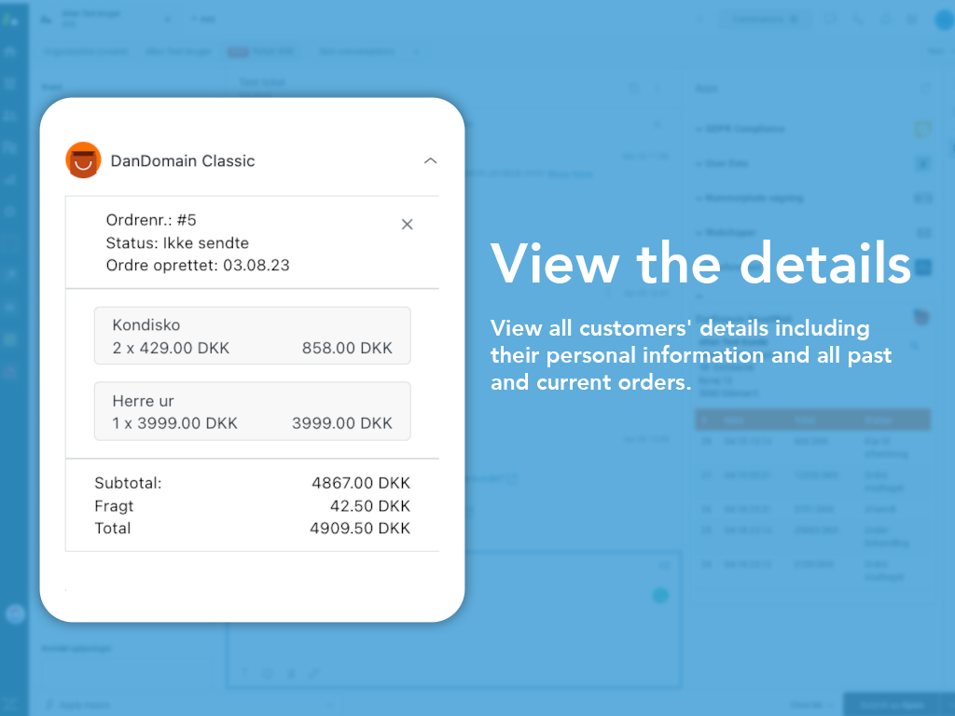This screenshot has width=955, height=716.
Task: Click the user avatar in top right
Action: coord(943,20)
